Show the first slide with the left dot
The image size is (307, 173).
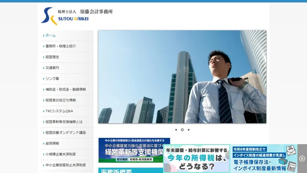[176, 130]
